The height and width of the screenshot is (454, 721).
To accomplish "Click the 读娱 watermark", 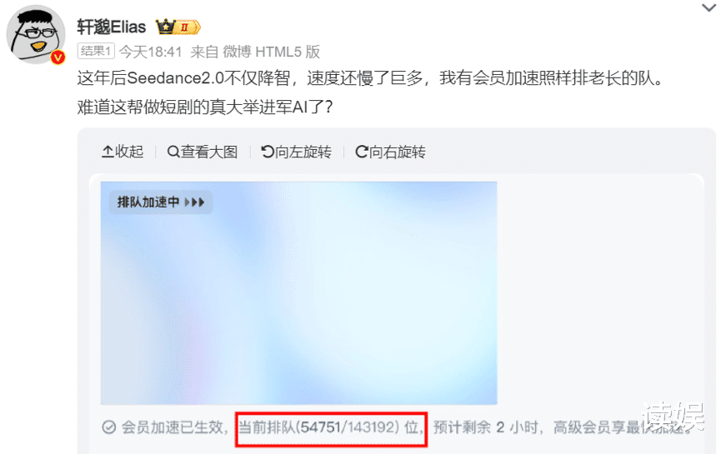I will click(674, 417).
